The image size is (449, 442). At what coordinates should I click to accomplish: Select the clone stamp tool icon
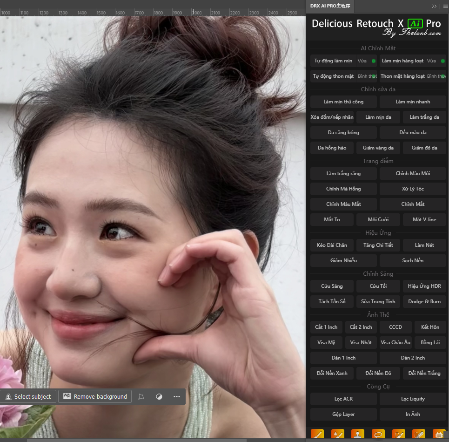[x=358, y=434]
